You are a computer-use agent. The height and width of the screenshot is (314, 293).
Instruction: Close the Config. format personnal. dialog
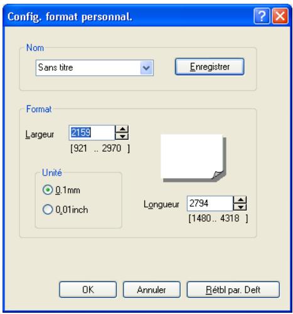click(280, 16)
